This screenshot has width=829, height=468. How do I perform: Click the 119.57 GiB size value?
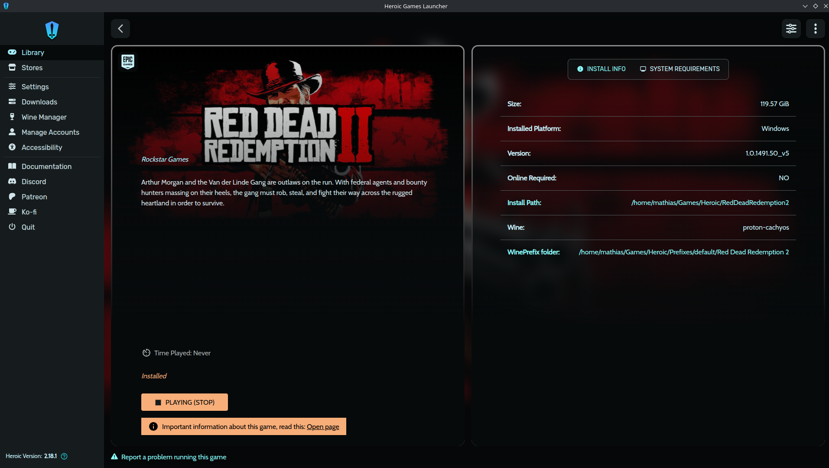click(x=774, y=104)
